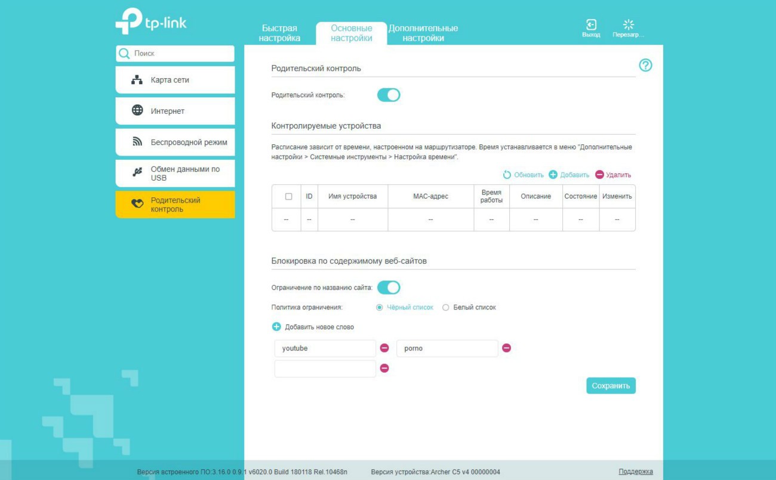The height and width of the screenshot is (480, 776).
Task: Disable the Родительский контроль toggle
Action: [389, 95]
